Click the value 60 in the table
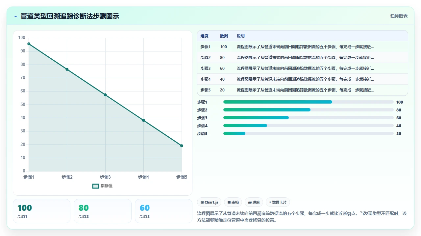 [222, 69]
